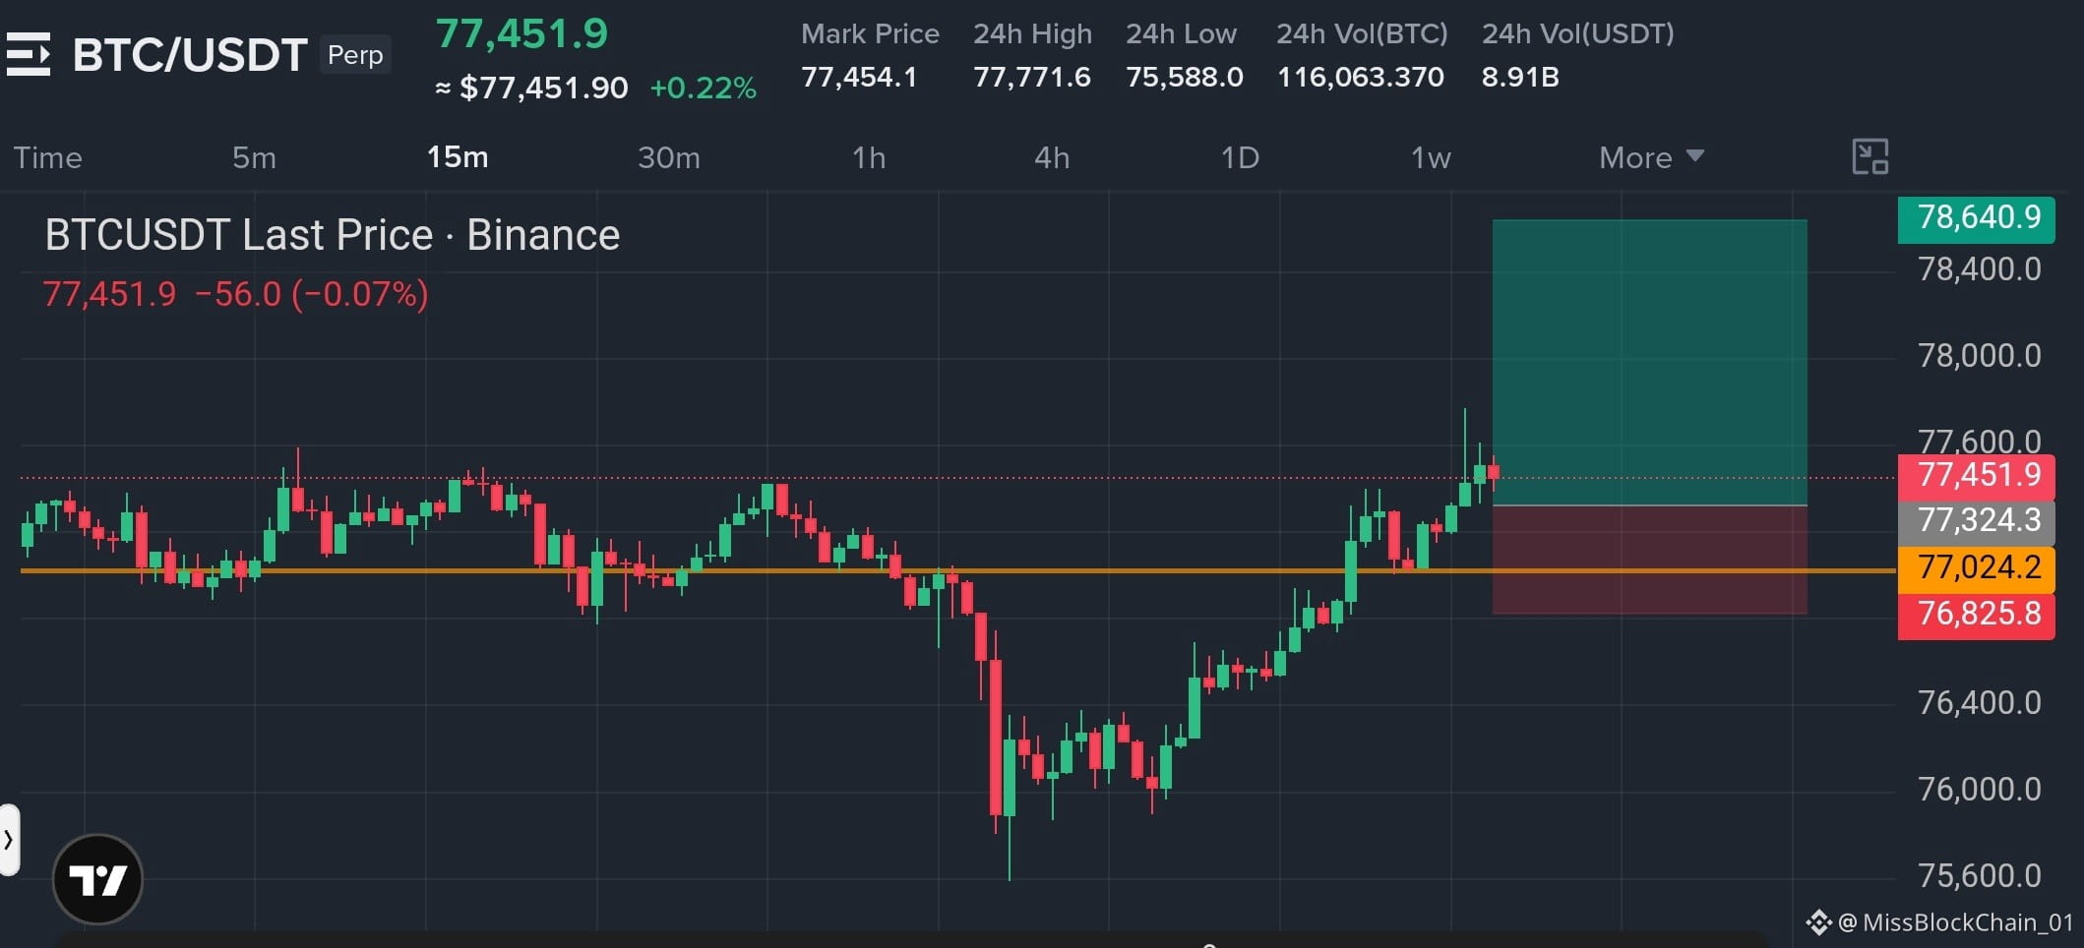Click the 78,400.0 axis price label
The width and height of the screenshot is (2084, 948).
(1980, 269)
